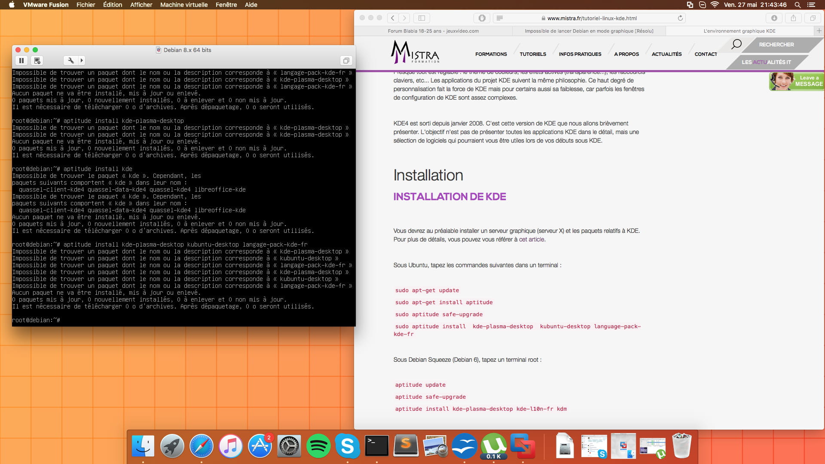Open the Fenêtre menu
This screenshot has width=825, height=464.
pyautogui.click(x=226, y=5)
